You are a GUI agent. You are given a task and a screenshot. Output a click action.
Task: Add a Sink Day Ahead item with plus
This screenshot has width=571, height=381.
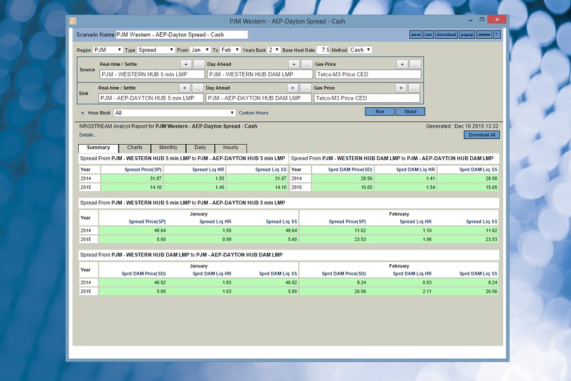(292, 88)
